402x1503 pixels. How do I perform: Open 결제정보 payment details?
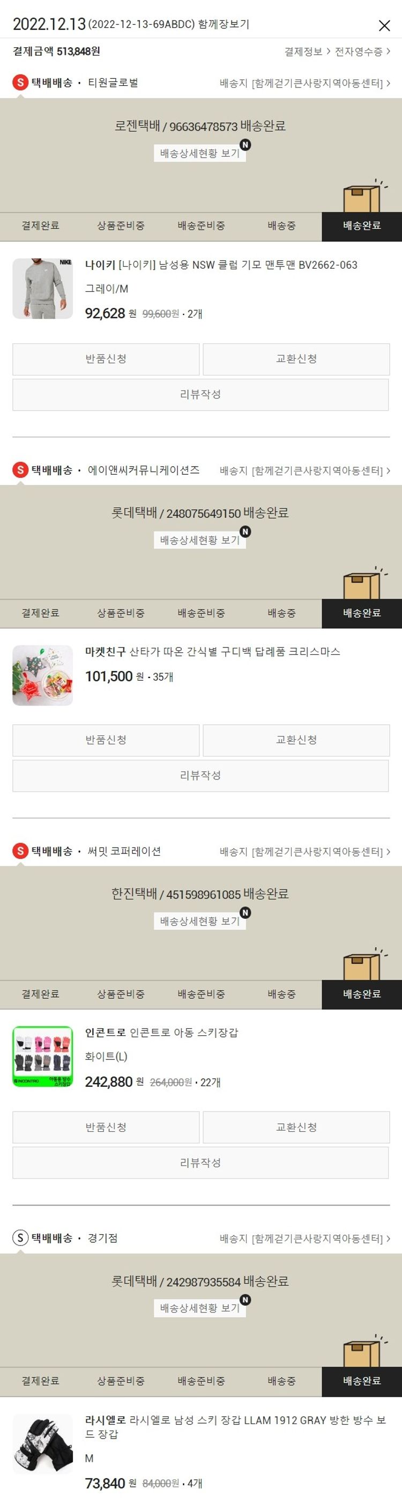pyautogui.click(x=307, y=51)
